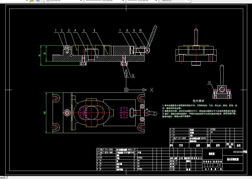The image size is (252, 179).
Task: Select balloon number 5 in section view
Action: pos(84,31)
